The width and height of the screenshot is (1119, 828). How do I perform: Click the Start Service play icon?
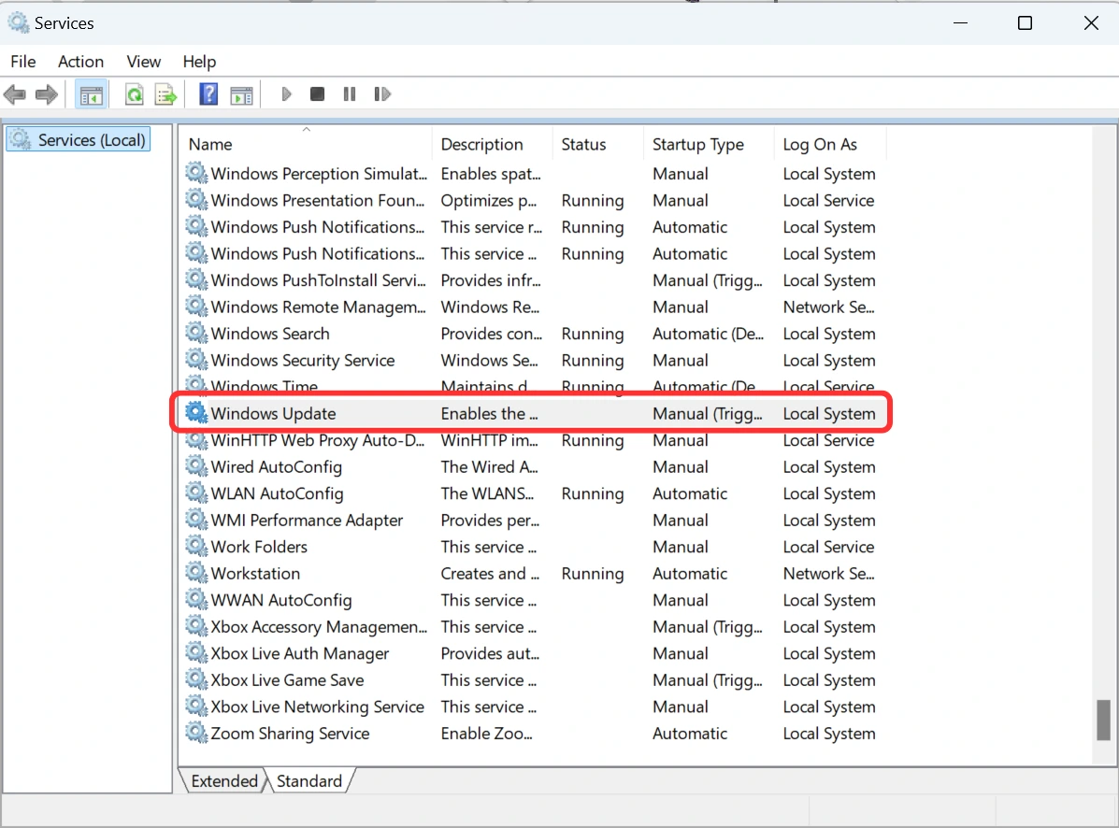(286, 94)
